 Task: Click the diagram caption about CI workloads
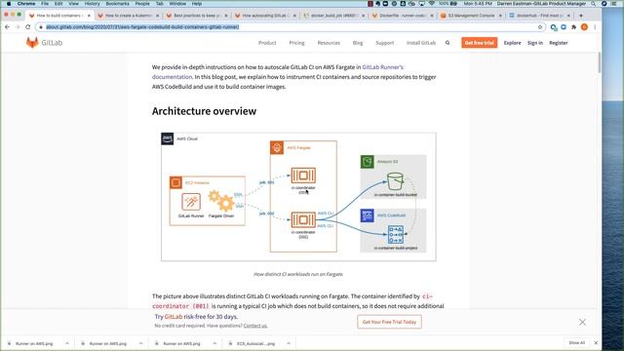point(298,274)
